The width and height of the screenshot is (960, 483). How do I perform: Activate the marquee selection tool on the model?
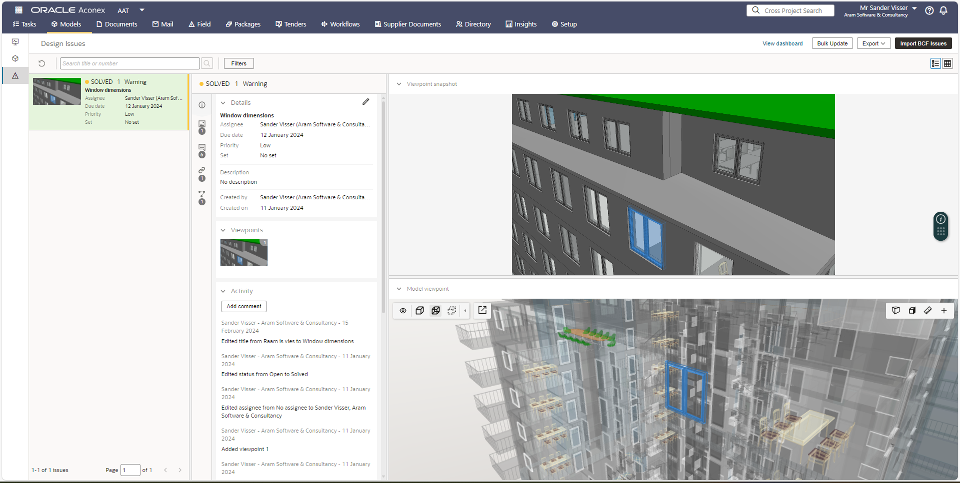pos(451,310)
